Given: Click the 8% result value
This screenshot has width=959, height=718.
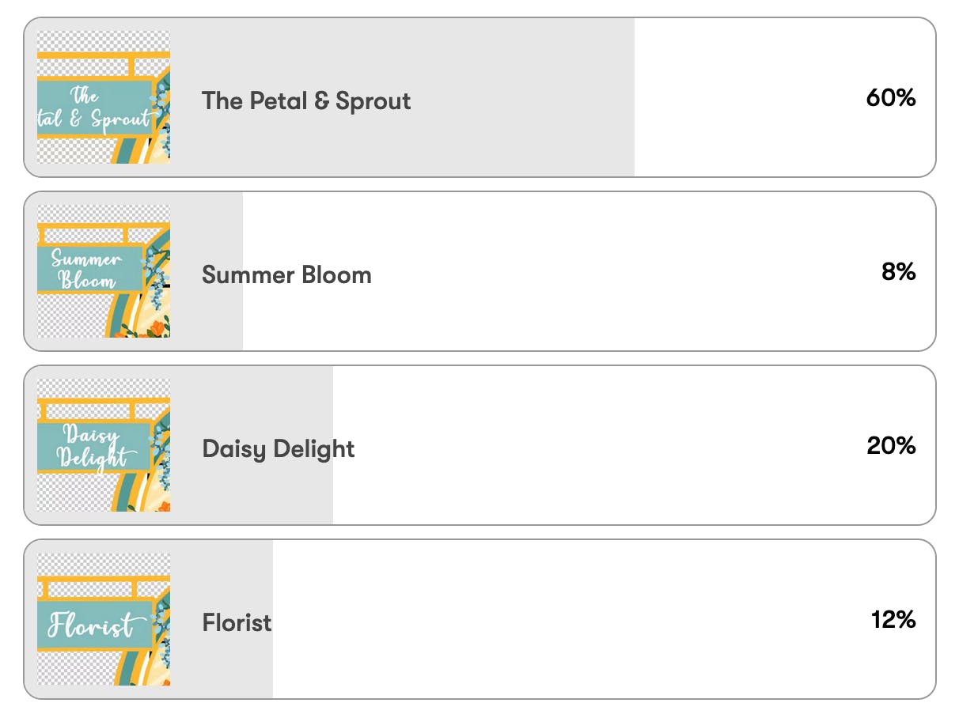Looking at the screenshot, I should (899, 272).
